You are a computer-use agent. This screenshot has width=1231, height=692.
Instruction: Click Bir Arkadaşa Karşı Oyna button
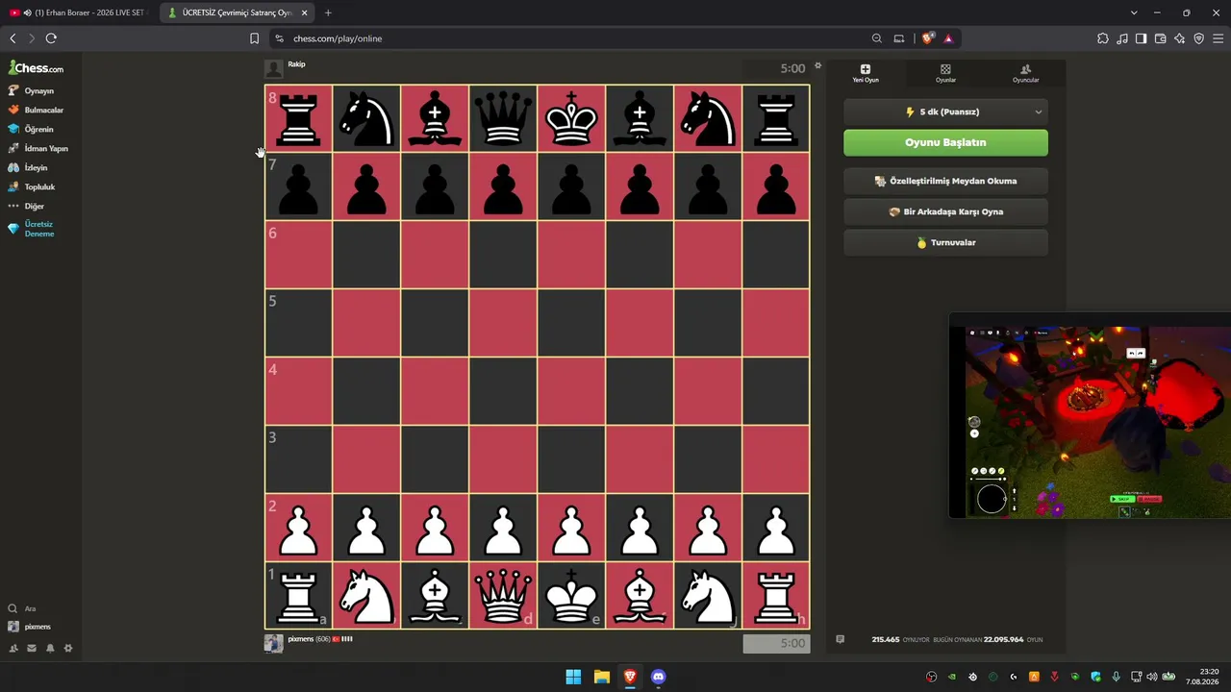(945, 211)
